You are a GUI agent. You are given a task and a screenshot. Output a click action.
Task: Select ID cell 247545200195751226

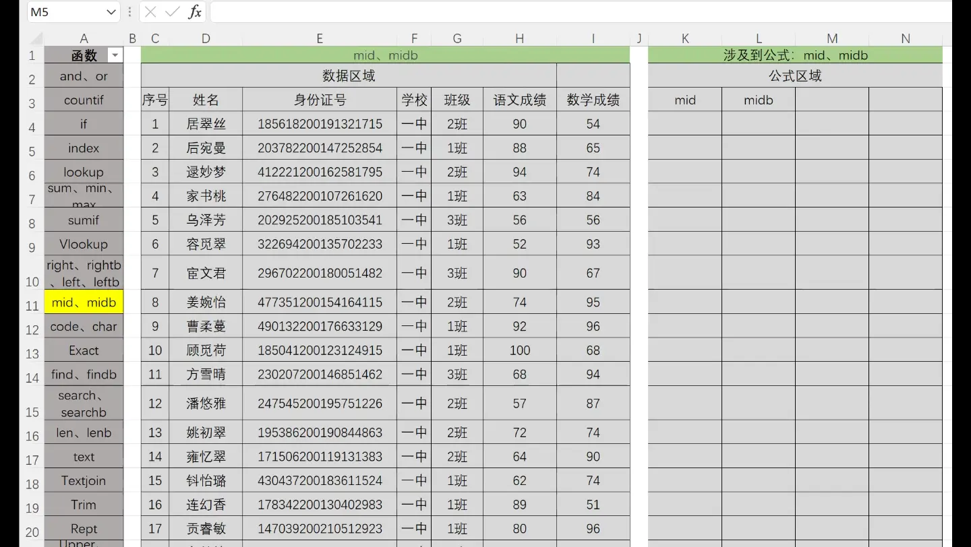point(320,404)
